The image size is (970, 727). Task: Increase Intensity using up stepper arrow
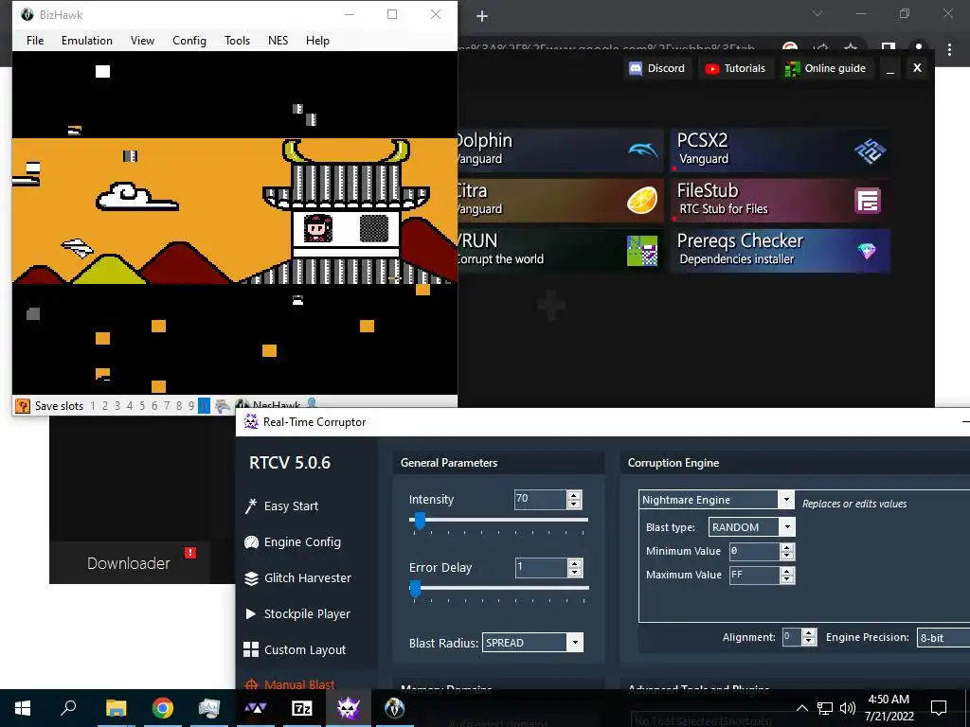pyautogui.click(x=574, y=495)
